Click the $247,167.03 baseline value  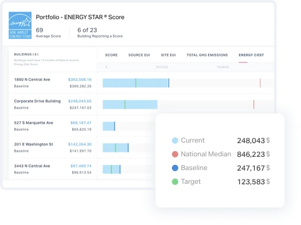point(80,108)
